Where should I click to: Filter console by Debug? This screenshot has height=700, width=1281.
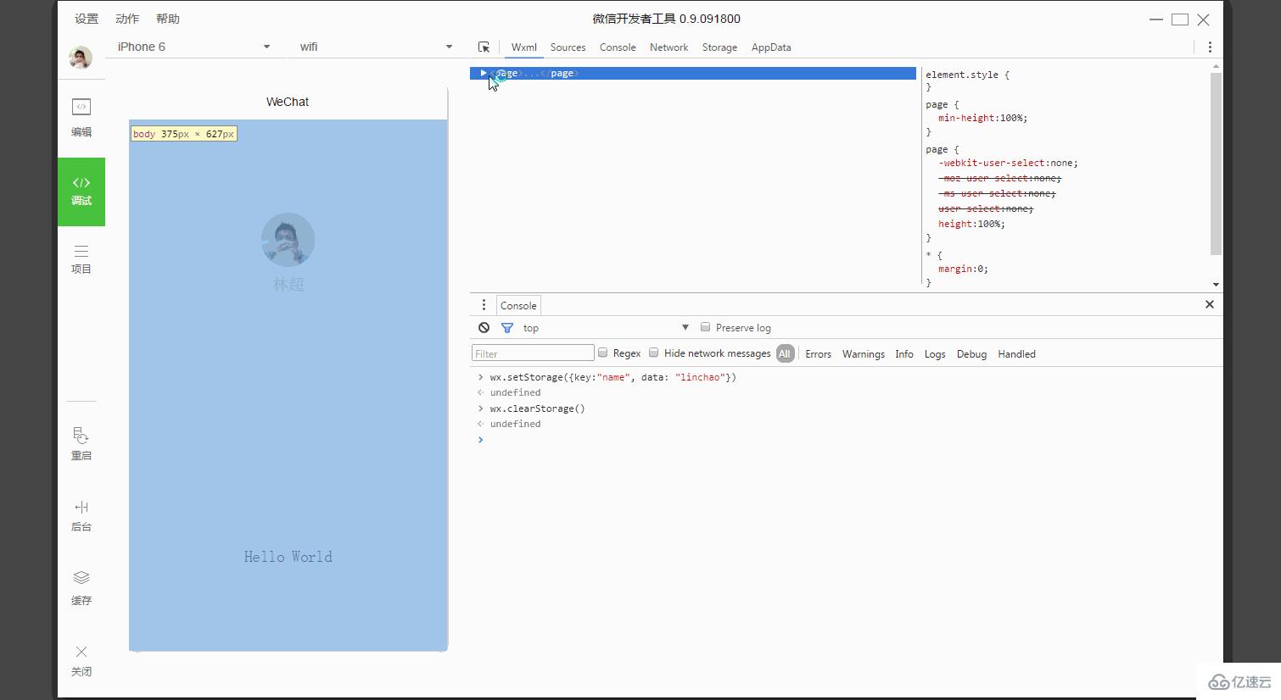coord(971,354)
